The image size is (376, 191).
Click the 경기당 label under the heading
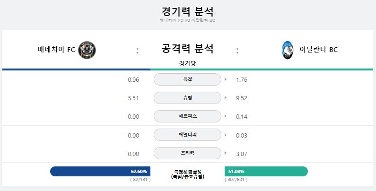coord(187,63)
